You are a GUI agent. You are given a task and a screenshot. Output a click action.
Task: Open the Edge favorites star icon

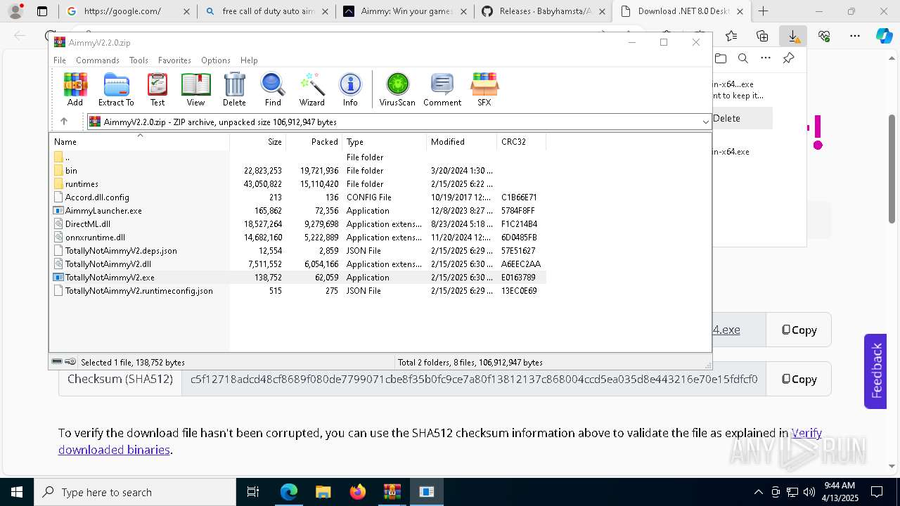[731, 36]
